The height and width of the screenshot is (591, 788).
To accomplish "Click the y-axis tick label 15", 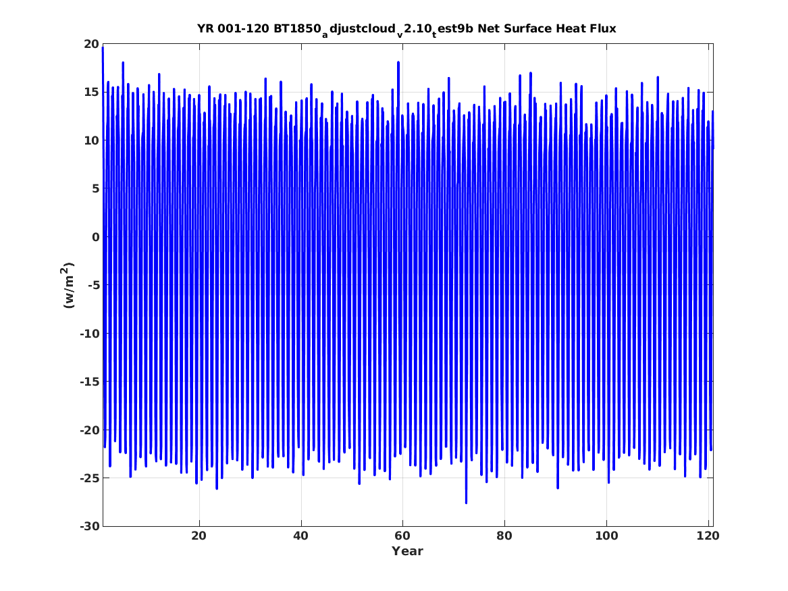I will [x=91, y=93].
